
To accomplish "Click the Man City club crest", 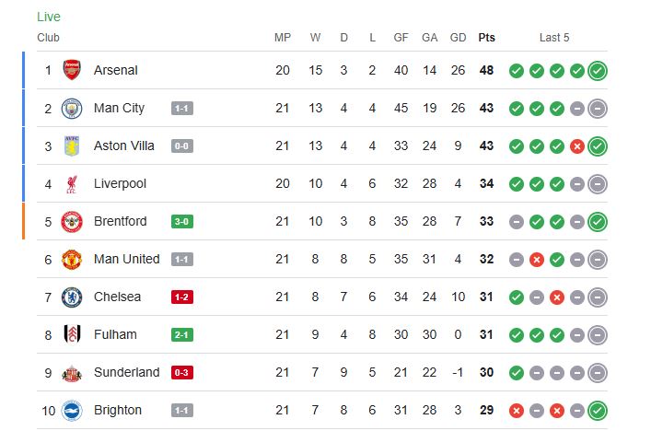I will point(72,108).
